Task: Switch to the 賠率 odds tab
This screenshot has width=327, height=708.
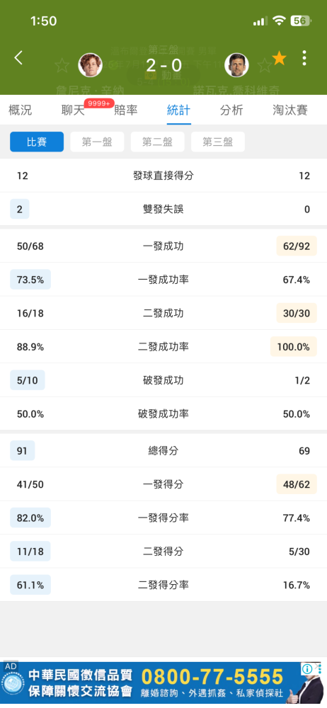Action: point(125,110)
